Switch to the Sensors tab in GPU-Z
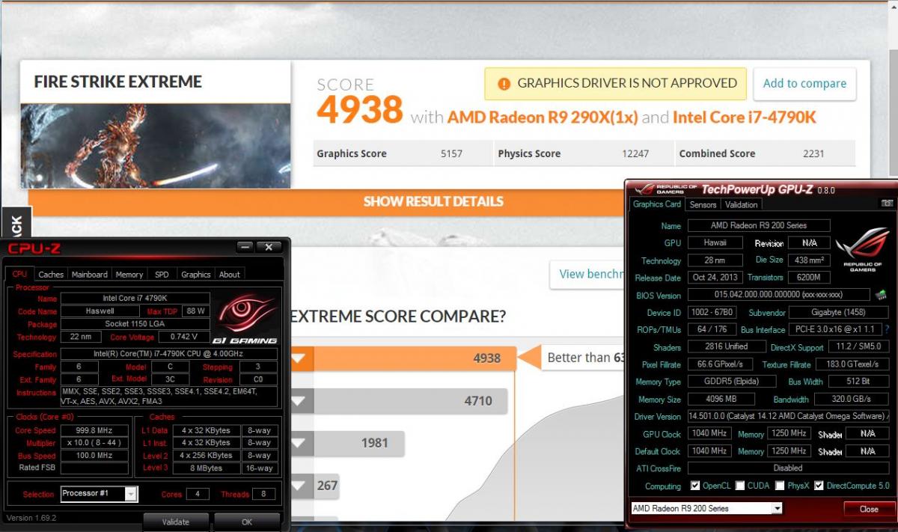This screenshot has width=898, height=532. (x=703, y=204)
